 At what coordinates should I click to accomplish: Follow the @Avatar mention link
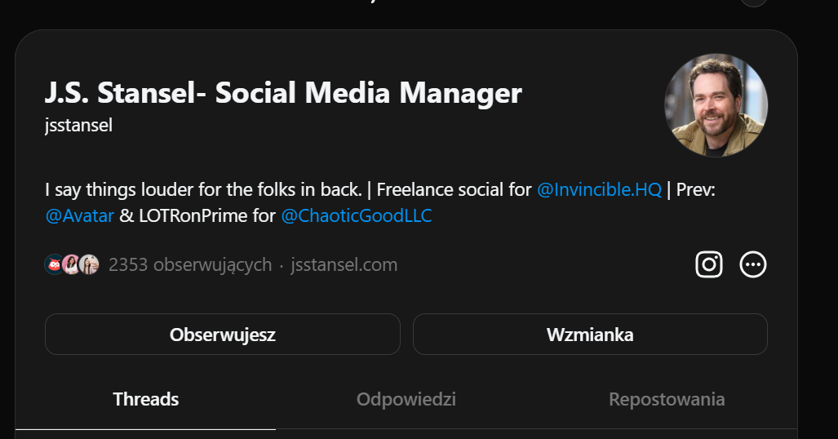coord(80,216)
